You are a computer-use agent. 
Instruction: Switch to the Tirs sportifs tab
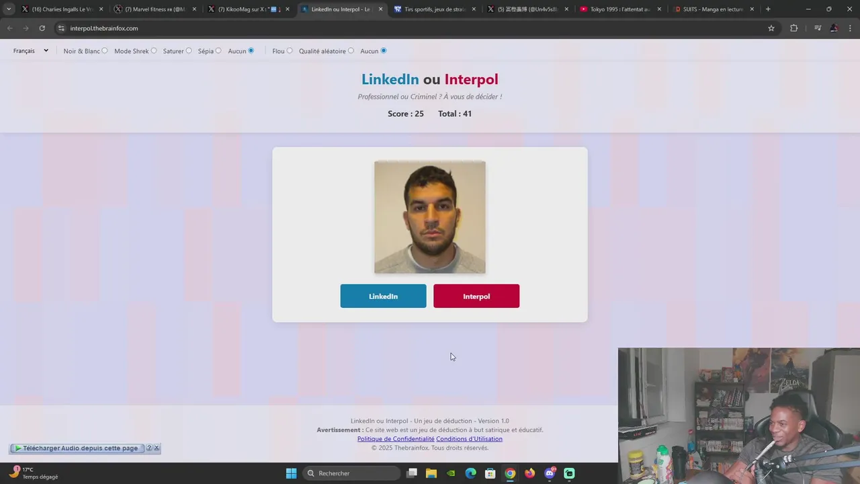[435, 9]
